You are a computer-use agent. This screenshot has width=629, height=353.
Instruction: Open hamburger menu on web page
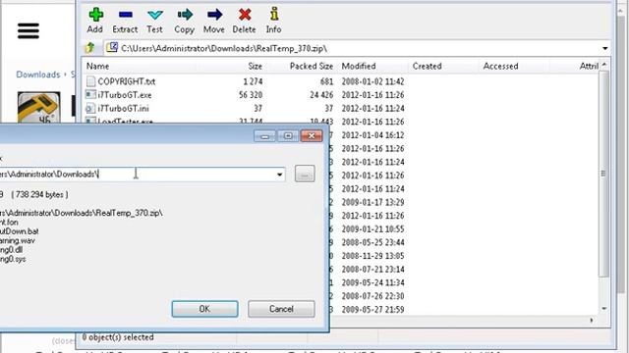(x=29, y=30)
